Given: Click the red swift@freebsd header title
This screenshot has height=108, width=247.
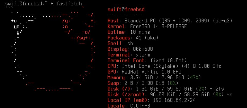Looking at the screenshot, I should (x=126, y=10).
